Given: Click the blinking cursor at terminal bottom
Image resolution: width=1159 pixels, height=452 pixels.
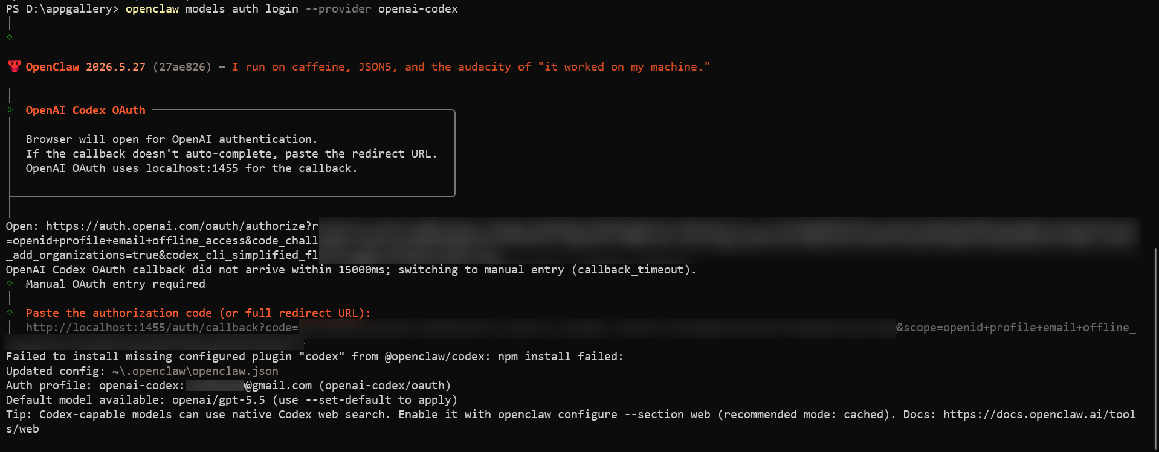Looking at the screenshot, I should (10, 448).
